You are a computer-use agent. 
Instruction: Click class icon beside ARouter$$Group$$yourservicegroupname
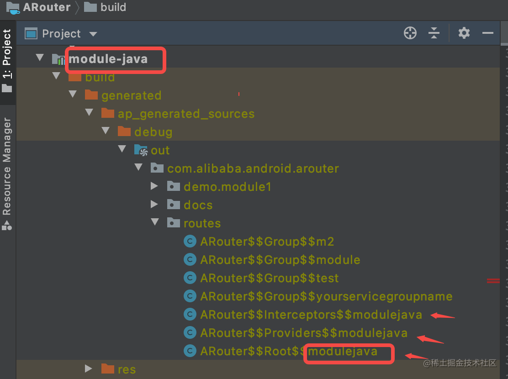point(190,296)
